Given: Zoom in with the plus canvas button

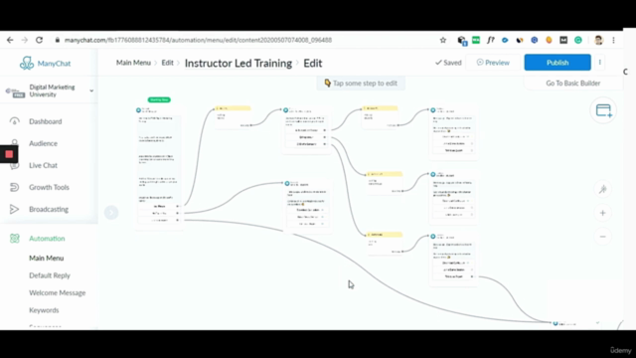Looking at the screenshot, I should click(x=603, y=213).
